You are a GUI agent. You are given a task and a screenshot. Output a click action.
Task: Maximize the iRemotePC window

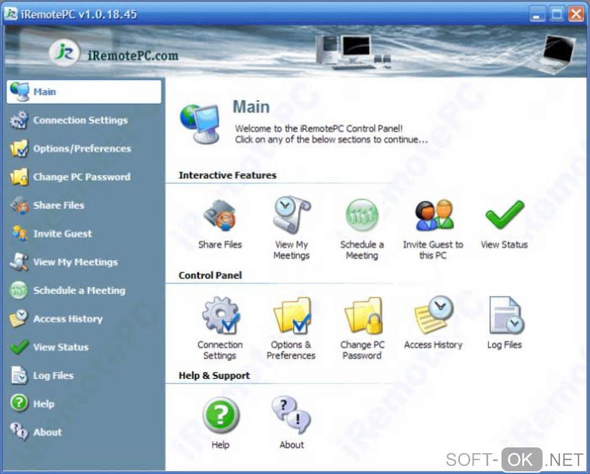click(x=557, y=14)
